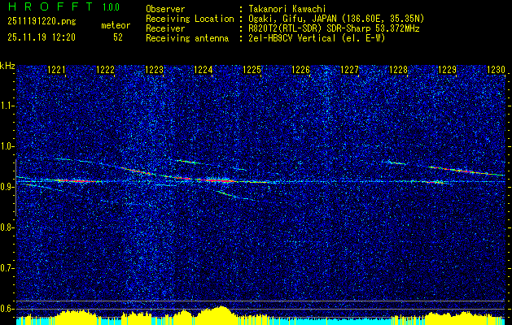Click the meteor label
Viewport: 512px width, 325px height.
(116, 25)
